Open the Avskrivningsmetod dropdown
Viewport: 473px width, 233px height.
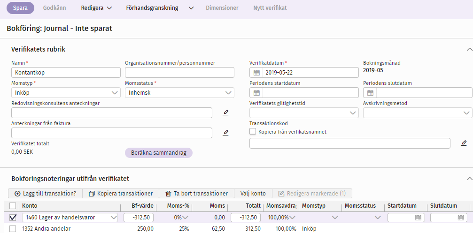[x=418, y=113]
